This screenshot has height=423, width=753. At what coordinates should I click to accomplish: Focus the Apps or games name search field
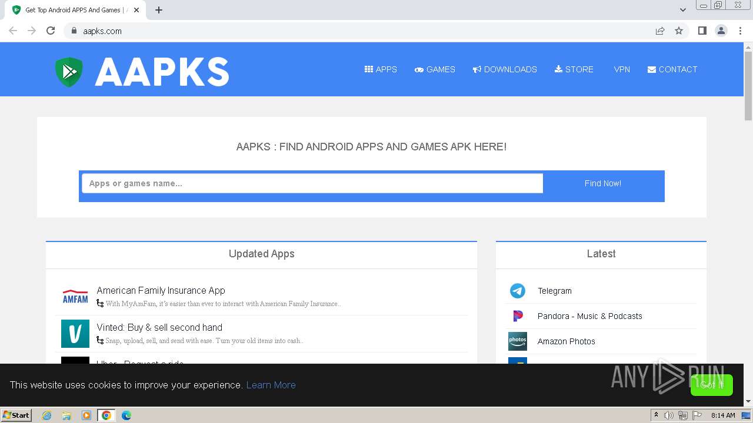point(312,183)
